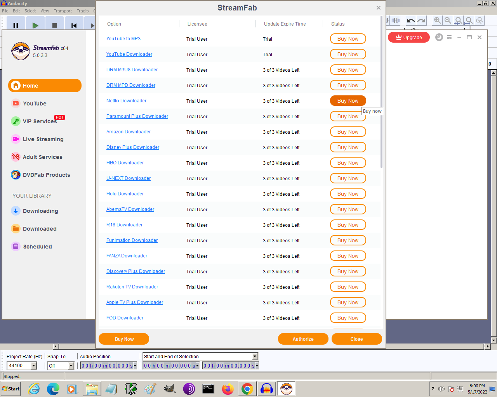
Task: Open the Audacity Edit menu
Action: (16, 11)
